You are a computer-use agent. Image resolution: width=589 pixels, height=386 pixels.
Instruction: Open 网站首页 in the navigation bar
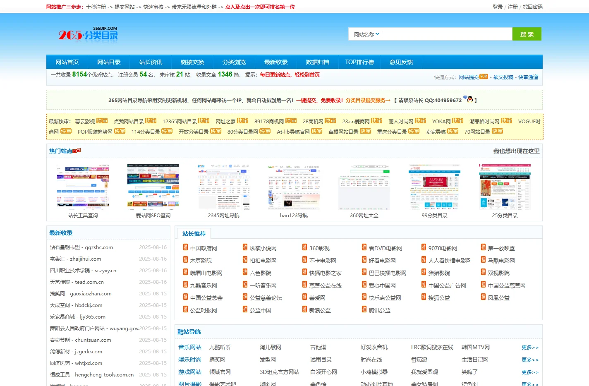67,62
